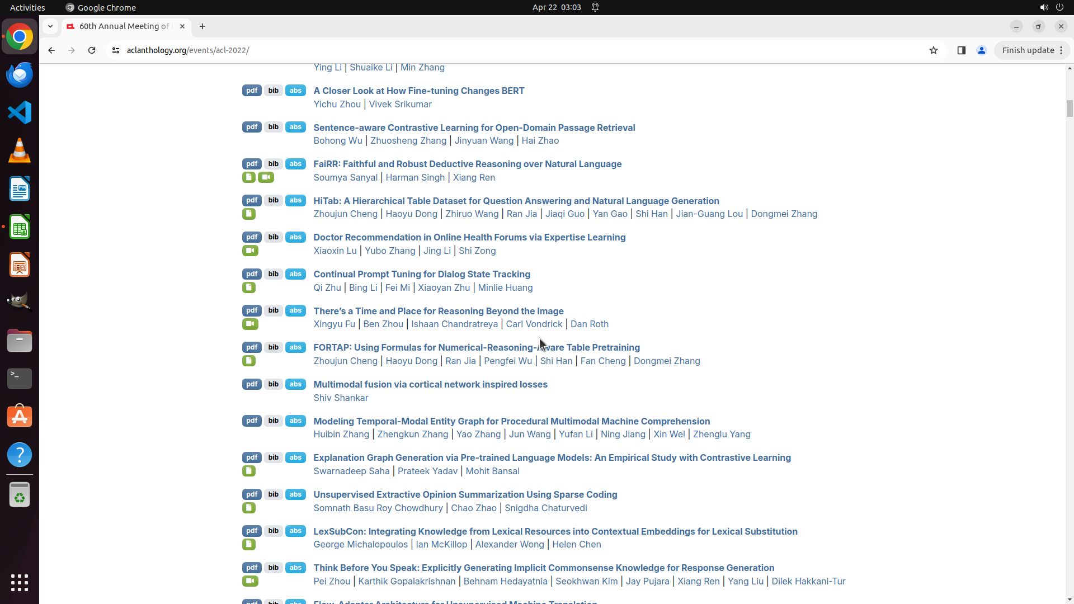
Task: Open author link Vivek Srikumar
Action: 400,104
